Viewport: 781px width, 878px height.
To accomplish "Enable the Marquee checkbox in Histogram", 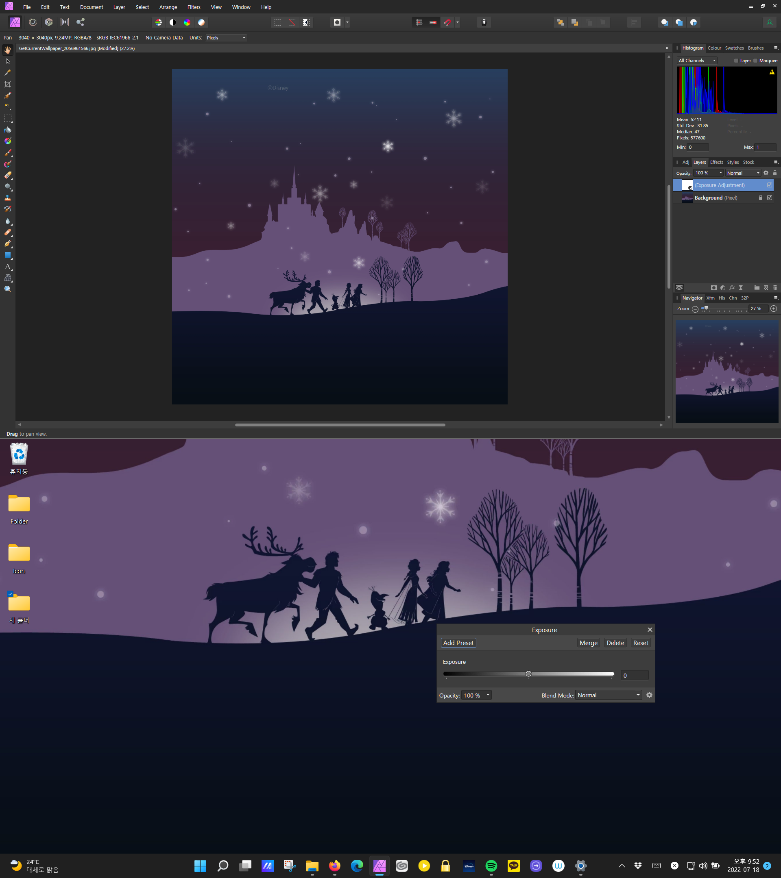I will [x=755, y=61].
